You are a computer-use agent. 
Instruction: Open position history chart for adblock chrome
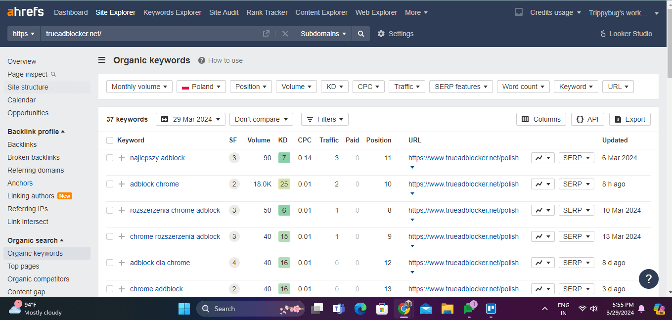click(542, 184)
